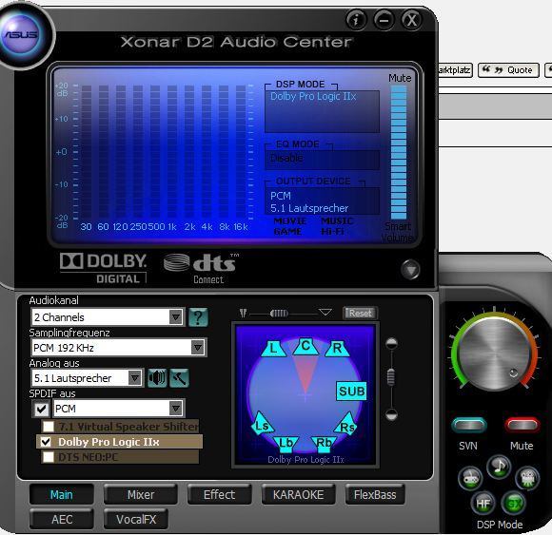Collapse panel with round down-arrow button

pos(410,270)
